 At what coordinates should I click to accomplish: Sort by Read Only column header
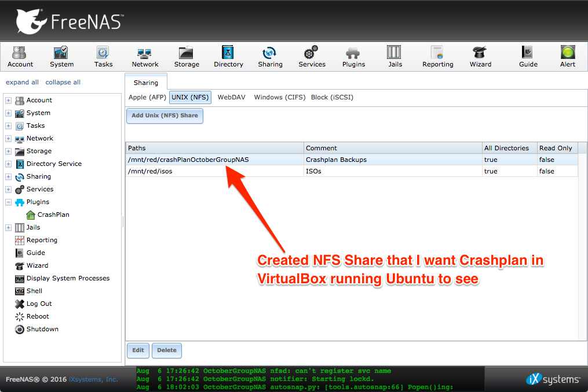558,148
